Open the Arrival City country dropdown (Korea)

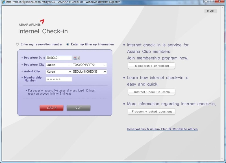tap(59, 72)
